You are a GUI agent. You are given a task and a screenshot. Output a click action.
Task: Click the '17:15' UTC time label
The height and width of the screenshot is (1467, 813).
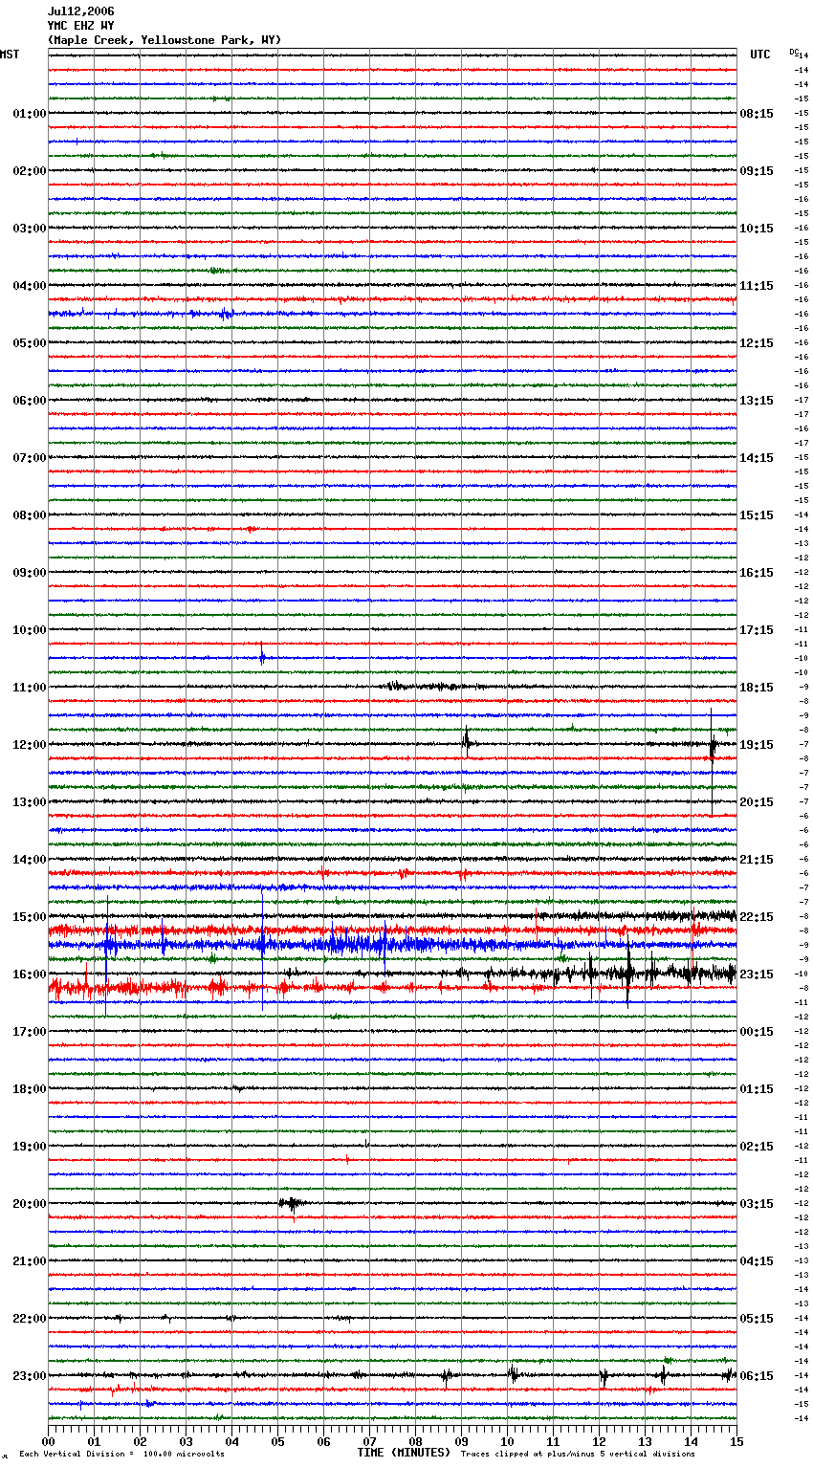[757, 630]
